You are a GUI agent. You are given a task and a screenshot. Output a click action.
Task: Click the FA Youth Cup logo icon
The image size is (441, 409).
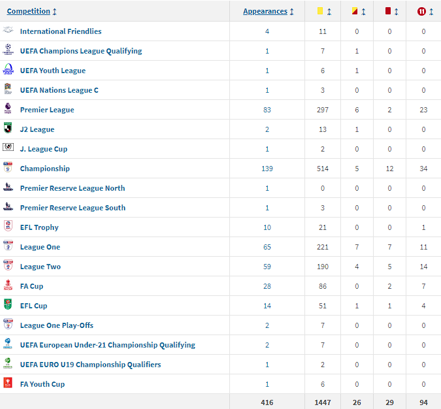[8, 384]
